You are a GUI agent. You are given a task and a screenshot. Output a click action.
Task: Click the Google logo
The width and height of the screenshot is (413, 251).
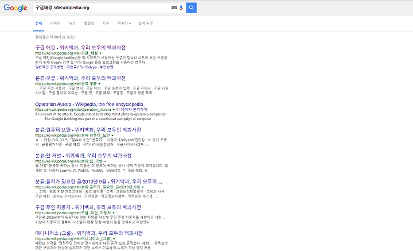(x=15, y=8)
